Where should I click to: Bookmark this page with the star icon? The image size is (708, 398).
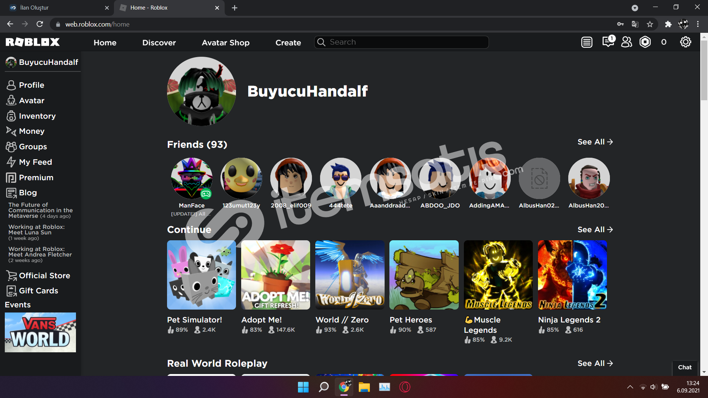coord(650,24)
